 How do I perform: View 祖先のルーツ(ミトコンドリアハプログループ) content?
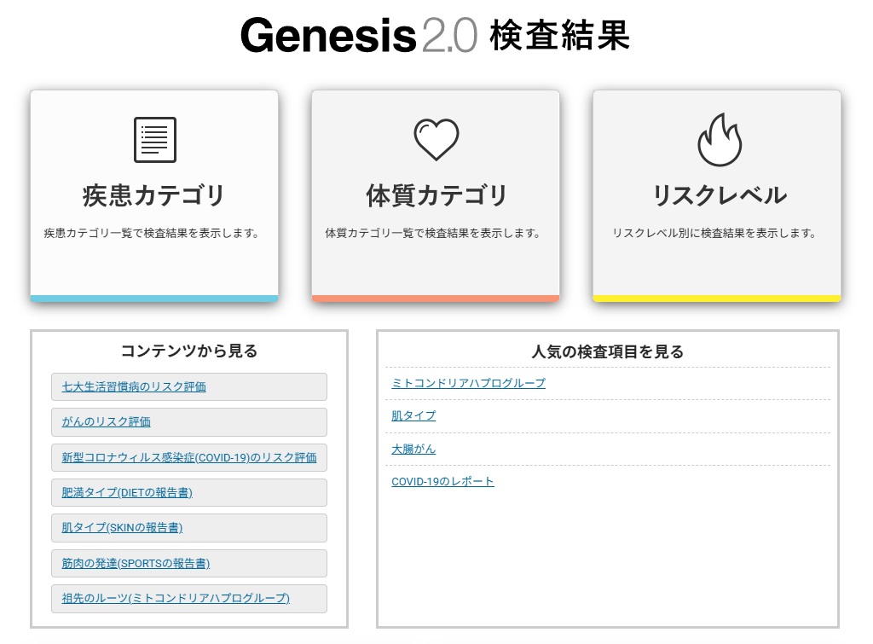pos(176,598)
